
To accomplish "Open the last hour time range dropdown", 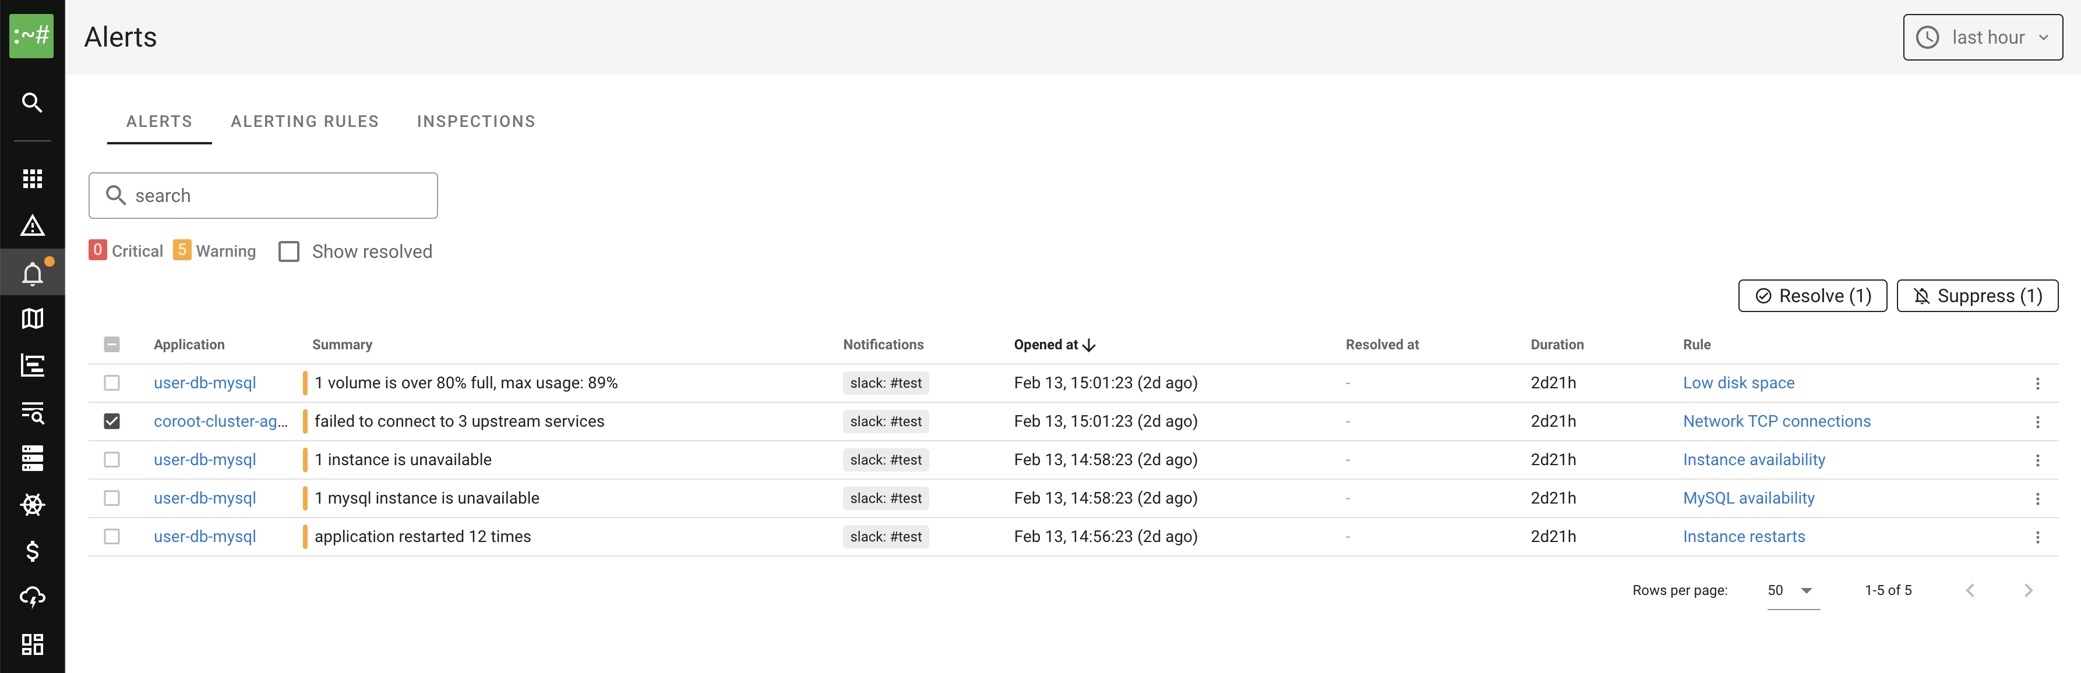I will click(1981, 37).
